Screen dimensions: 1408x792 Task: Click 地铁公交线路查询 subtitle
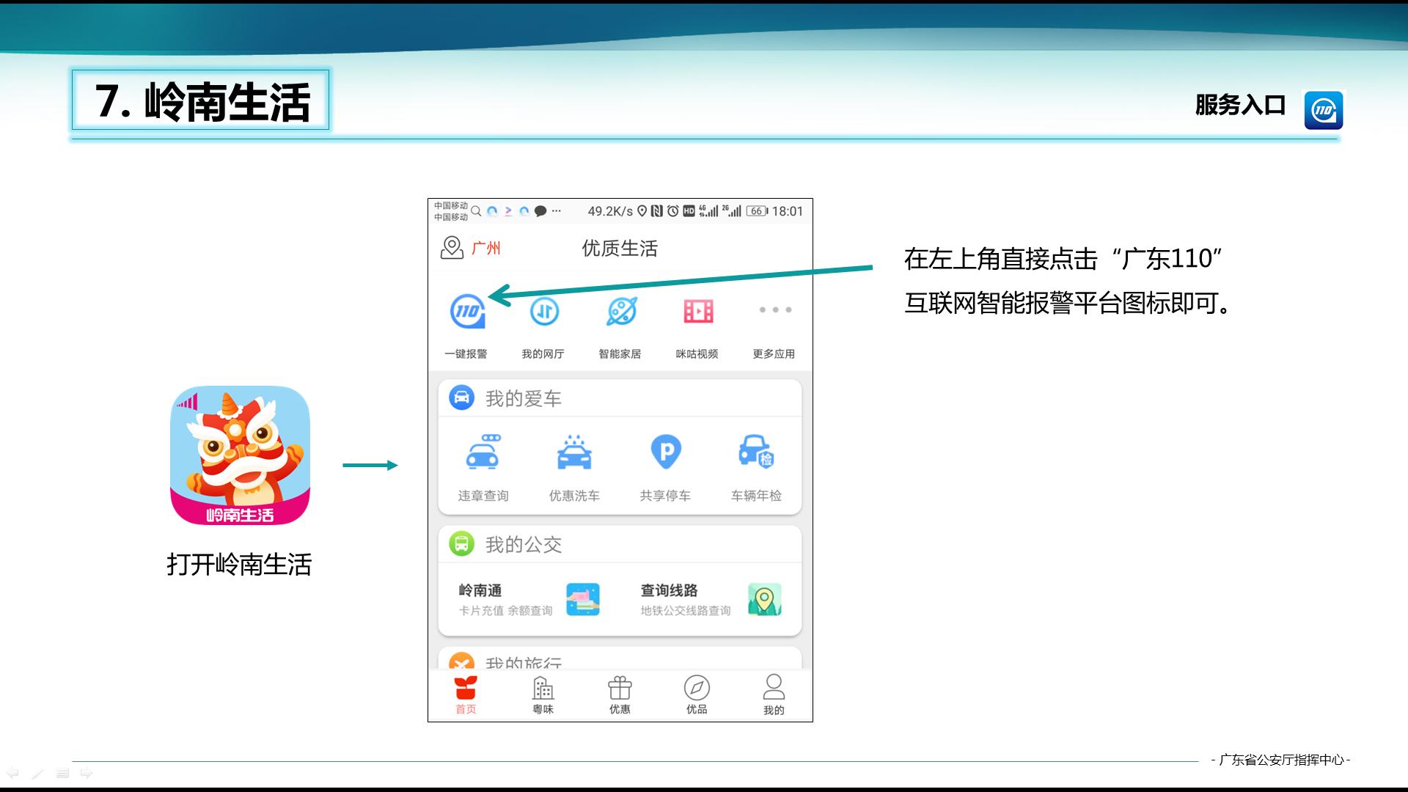(x=686, y=611)
